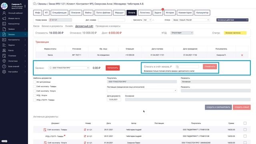The image size is (256, 144).
Task: Click the Создать новый button
Action: pyautogui.click(x=242, y=107)
